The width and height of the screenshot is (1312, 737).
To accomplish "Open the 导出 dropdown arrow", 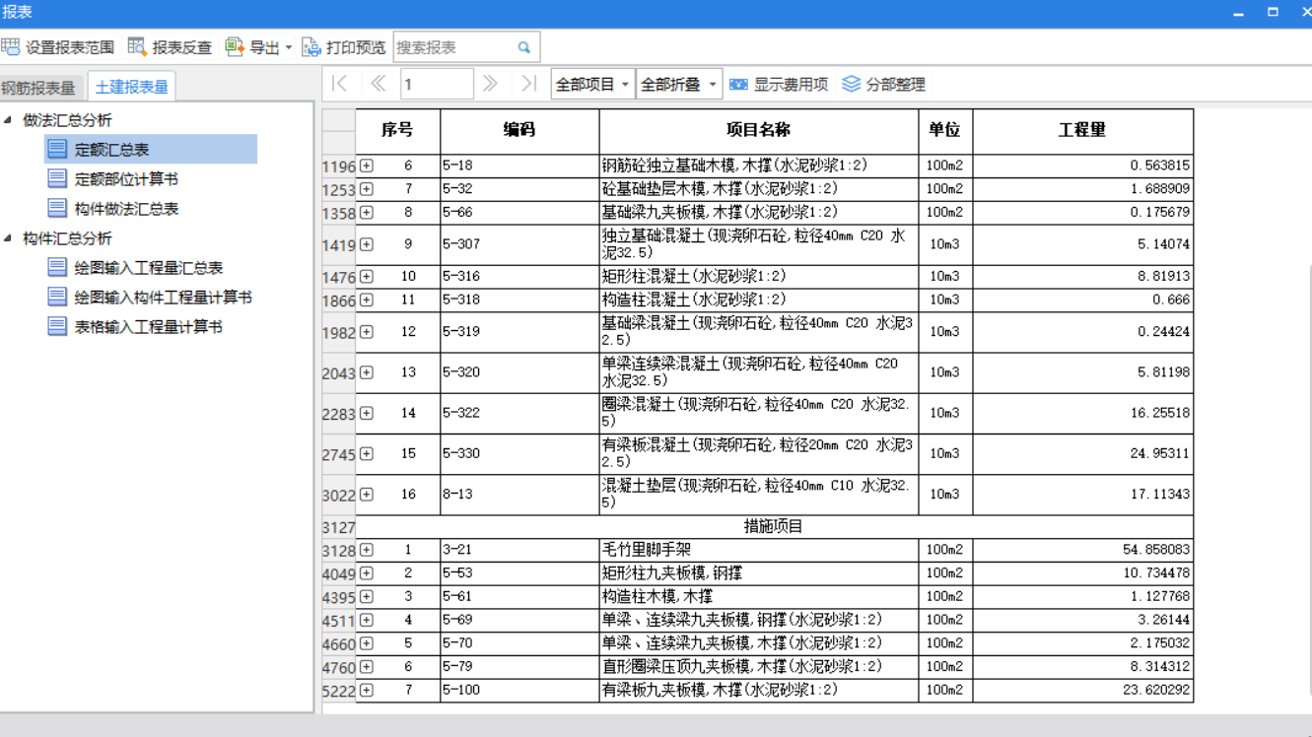I will (x=289, y=47).
